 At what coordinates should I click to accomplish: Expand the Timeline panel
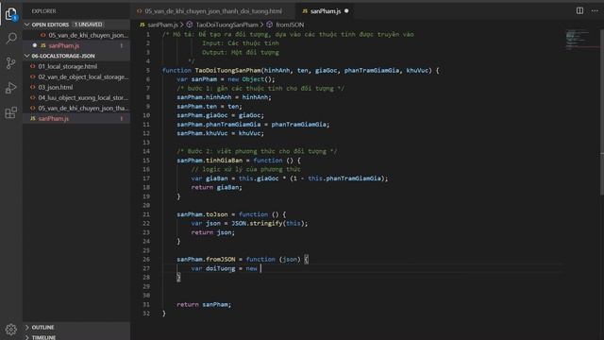76,337
